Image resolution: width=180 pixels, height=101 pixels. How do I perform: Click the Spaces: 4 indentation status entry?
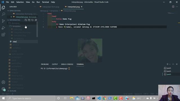click(138, 94)
